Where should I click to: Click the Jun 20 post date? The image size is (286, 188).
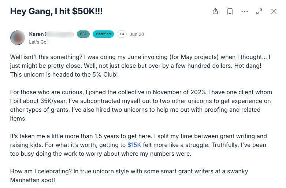tap(137, 34)
